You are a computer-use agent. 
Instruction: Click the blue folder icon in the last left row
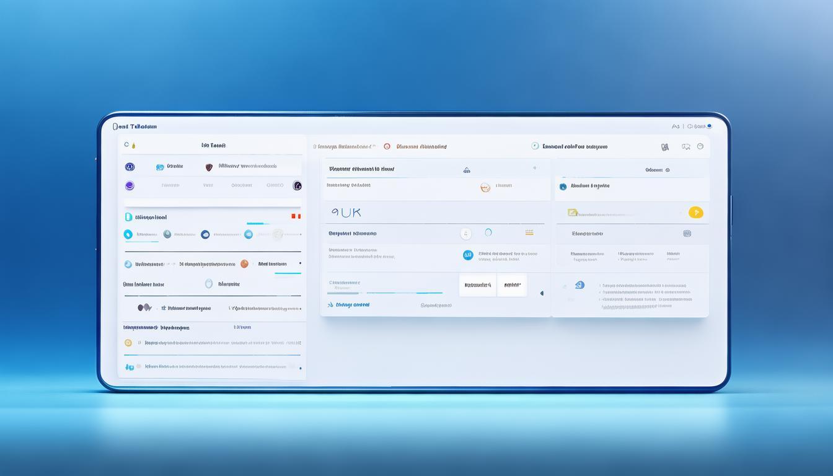(129, 367)
